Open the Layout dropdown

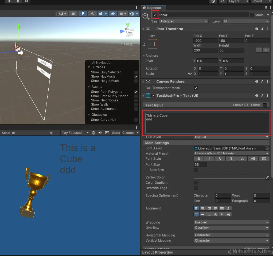(x=261, y=1)
